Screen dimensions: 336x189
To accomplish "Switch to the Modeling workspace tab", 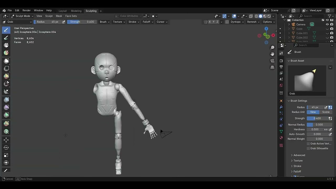I will [x=76, y=11].
